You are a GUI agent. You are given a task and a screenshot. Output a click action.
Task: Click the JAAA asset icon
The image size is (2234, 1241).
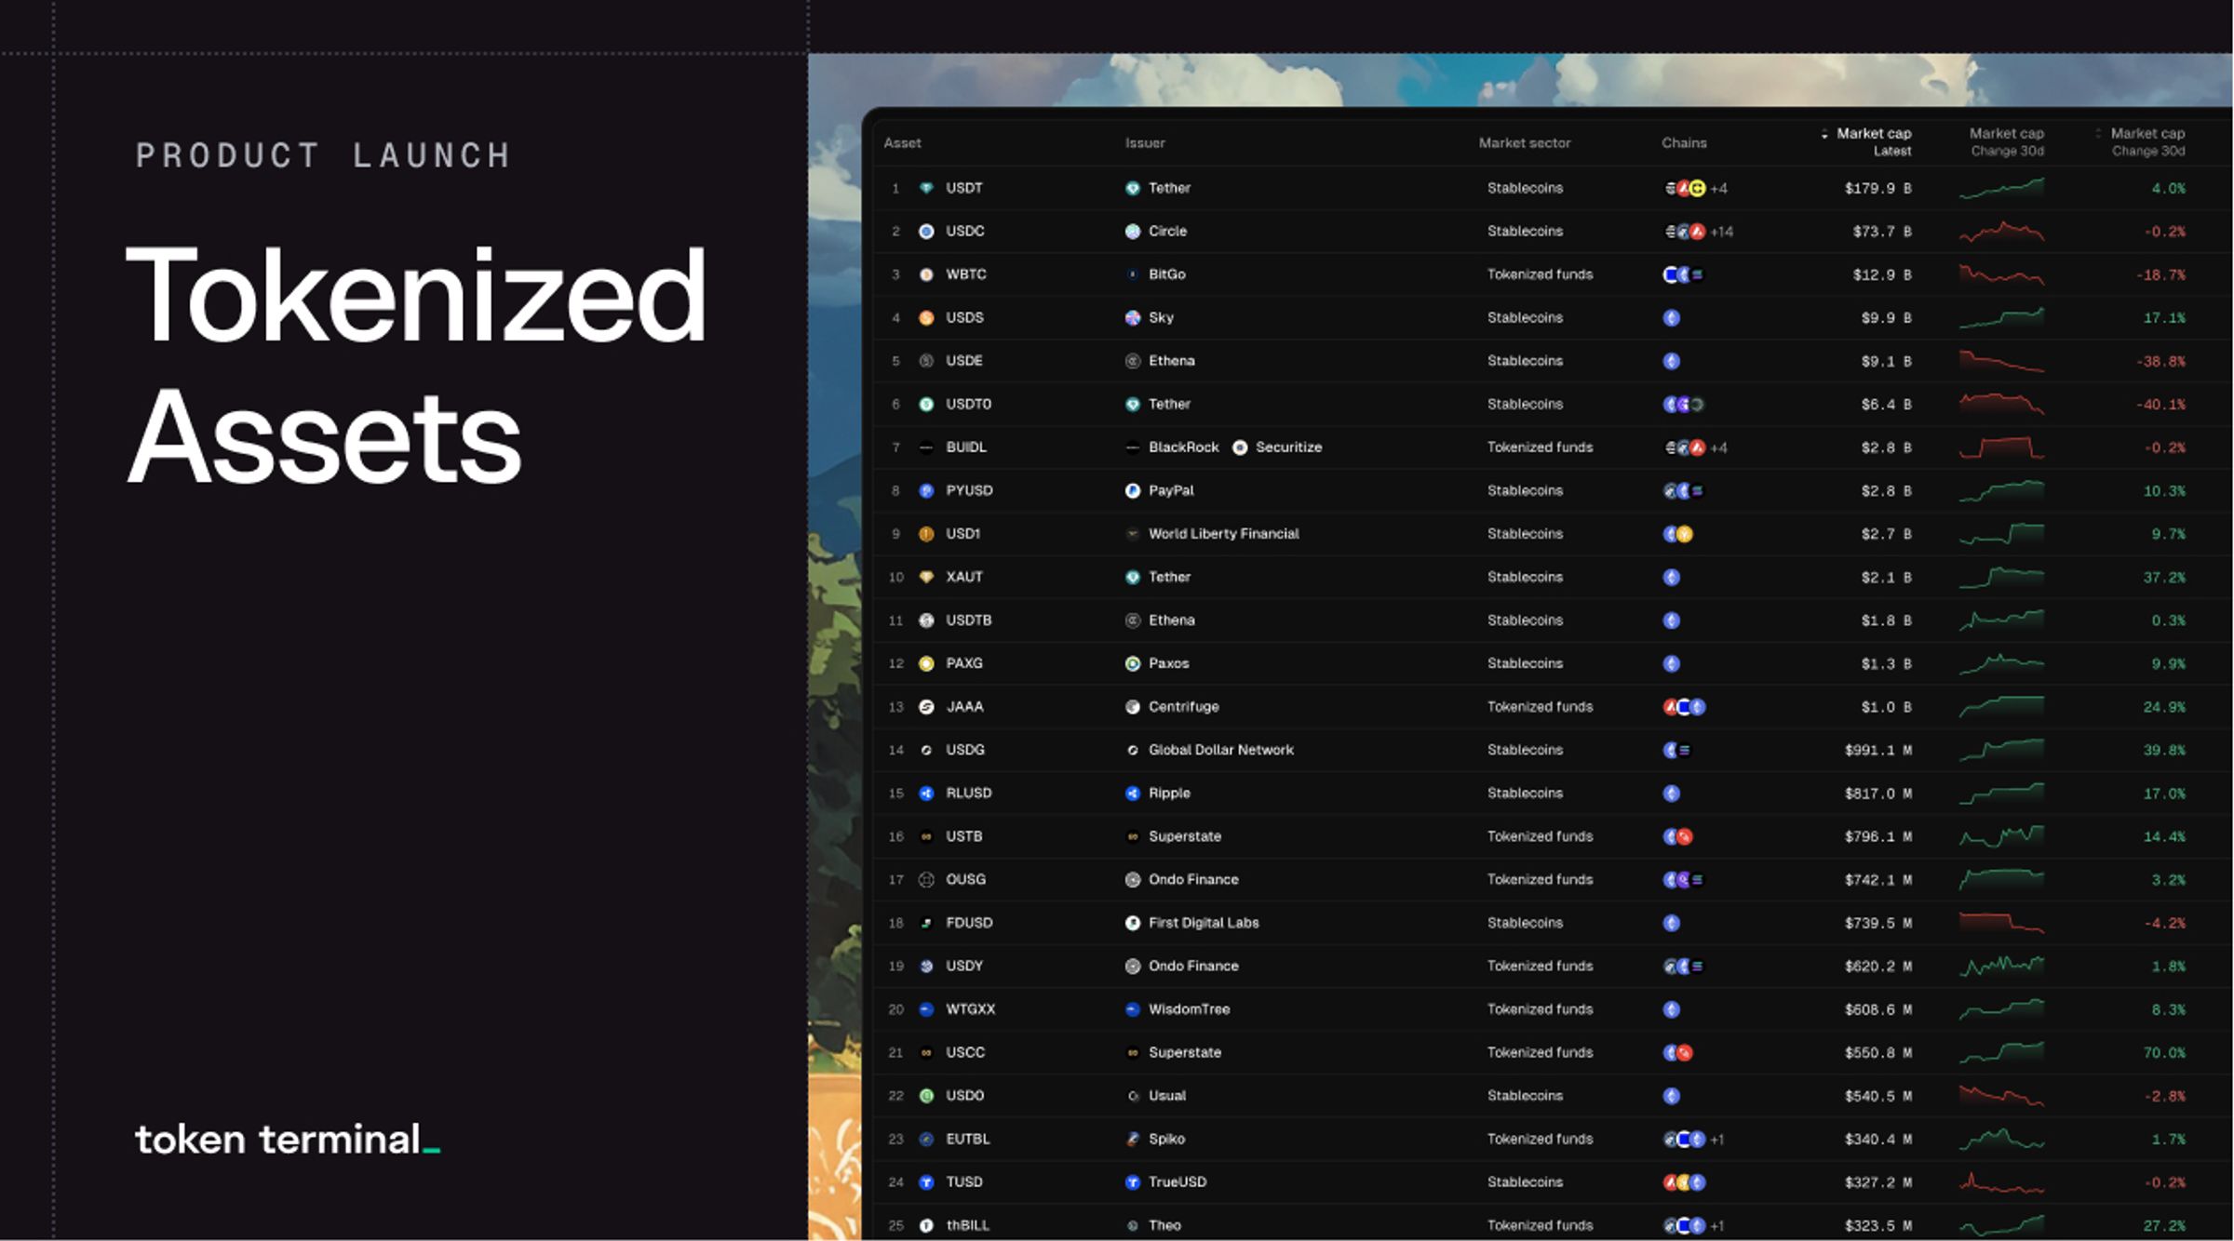tap(926, 707)
